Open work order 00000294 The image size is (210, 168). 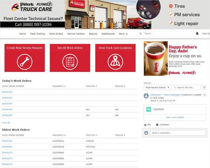point(7,104)
